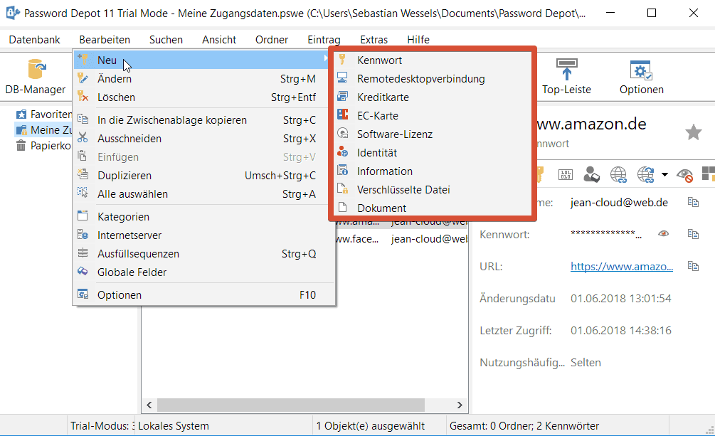The height and width of the screenshot is (436, 715).
Task: Click the 1 Objekt(e) ausgewählt status text
Action: [370, 425]
